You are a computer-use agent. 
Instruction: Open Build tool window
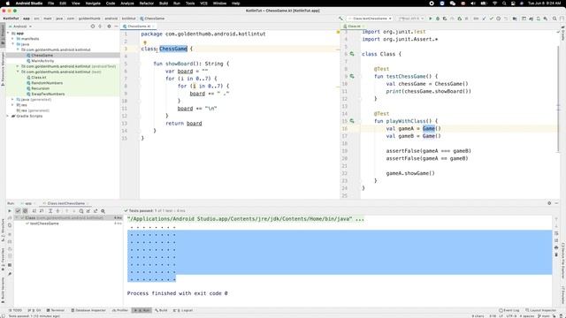point(161,310)
